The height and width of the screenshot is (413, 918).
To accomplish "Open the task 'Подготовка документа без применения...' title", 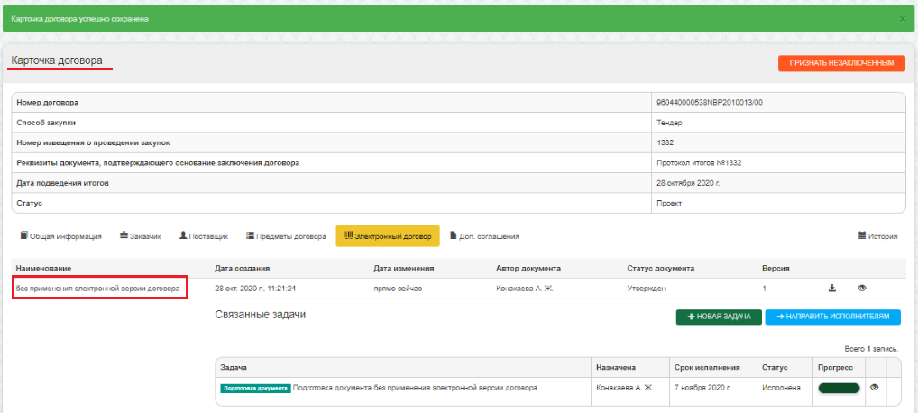I will pos(416,388).
